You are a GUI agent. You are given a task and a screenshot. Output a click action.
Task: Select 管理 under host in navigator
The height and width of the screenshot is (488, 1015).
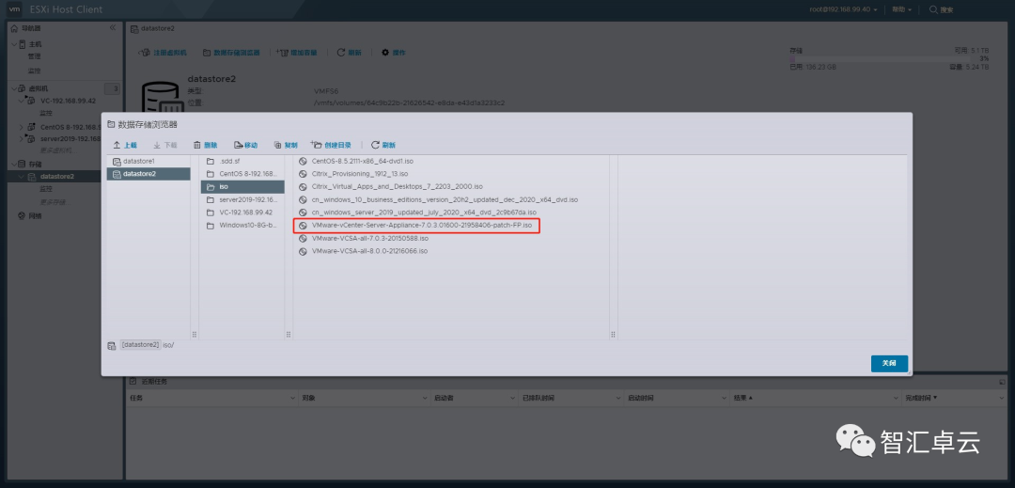pos(35,57)
